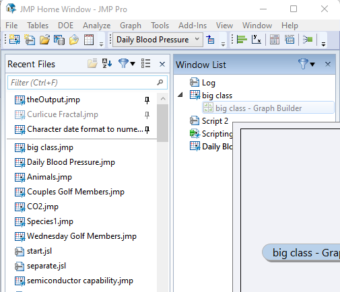The width and height of the screenshot is (340, 292).
Task: Open theOutput.jmp recent file
Action: coord(53,100)
